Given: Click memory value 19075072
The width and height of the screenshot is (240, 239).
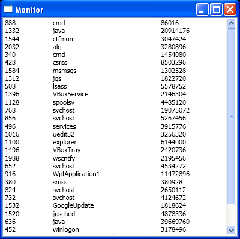Looking at the screenshot, I should tap(175, 110).
